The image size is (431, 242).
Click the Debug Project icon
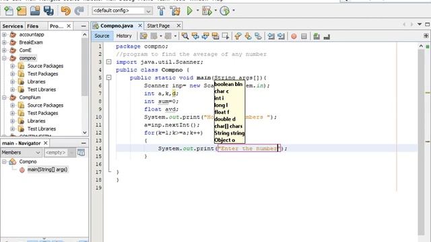pyautogui.click(x=207, y=11)
